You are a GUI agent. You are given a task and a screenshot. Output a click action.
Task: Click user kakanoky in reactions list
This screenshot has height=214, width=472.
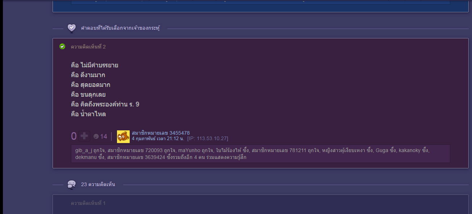[410, 150]
